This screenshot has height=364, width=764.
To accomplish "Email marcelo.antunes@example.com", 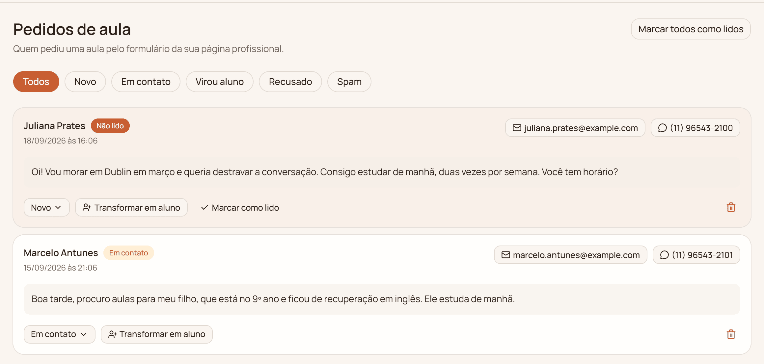I will click(x=570, y=255).
